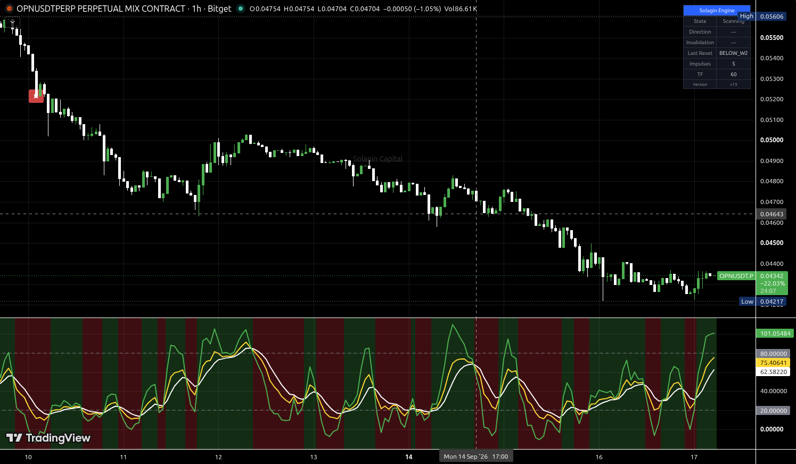Click the red signal marker on chart

point(36,96)
